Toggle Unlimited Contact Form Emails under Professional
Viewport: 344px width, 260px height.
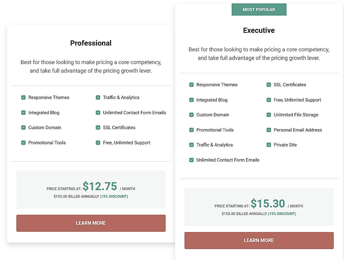[x=98, y=113]
